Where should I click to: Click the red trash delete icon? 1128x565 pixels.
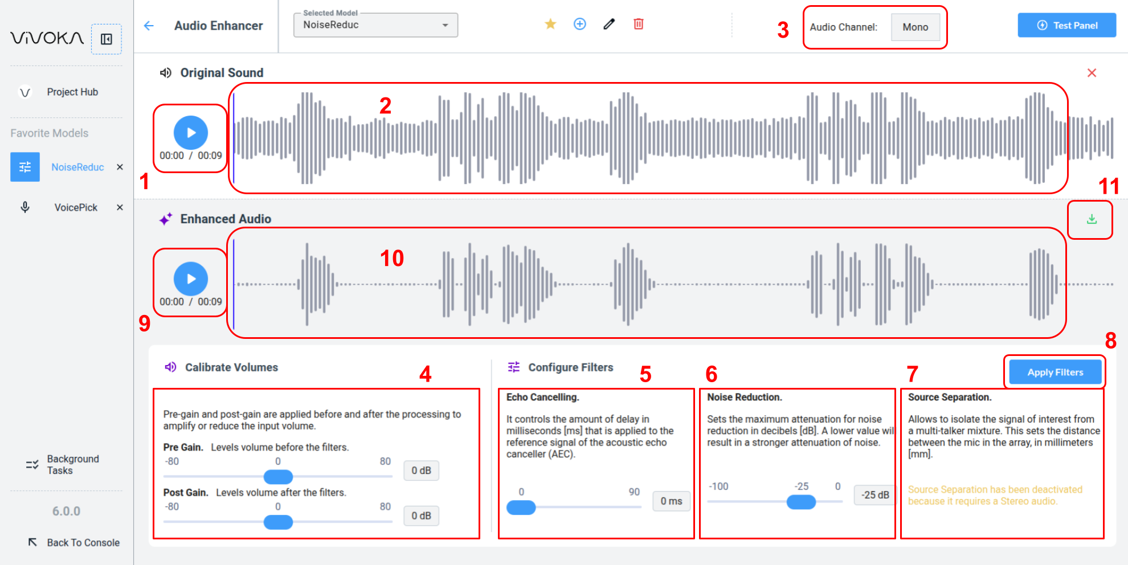tap(639, 24)
